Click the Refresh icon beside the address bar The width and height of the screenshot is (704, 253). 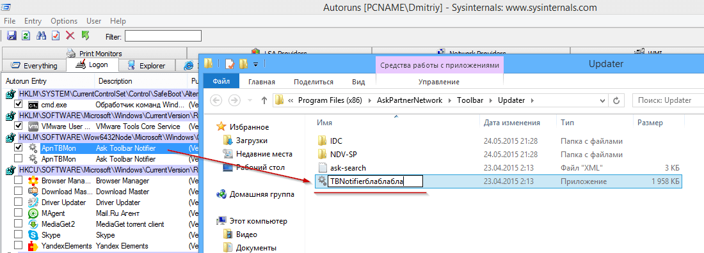click(616, 100)
